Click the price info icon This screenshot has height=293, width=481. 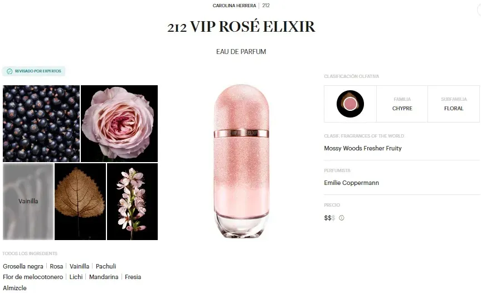coord(342,218)
